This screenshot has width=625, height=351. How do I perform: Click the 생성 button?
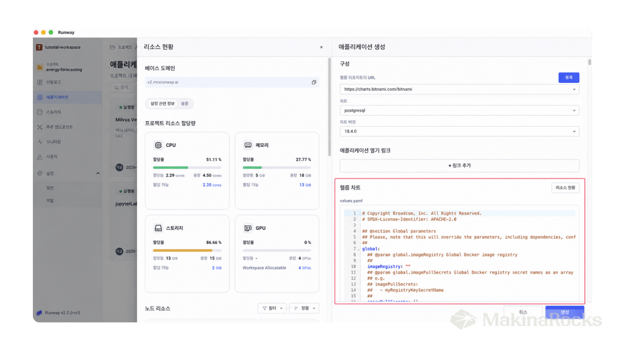(565, 312)
